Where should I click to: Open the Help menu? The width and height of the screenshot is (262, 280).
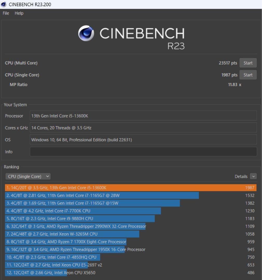click(x=19, y=13)
